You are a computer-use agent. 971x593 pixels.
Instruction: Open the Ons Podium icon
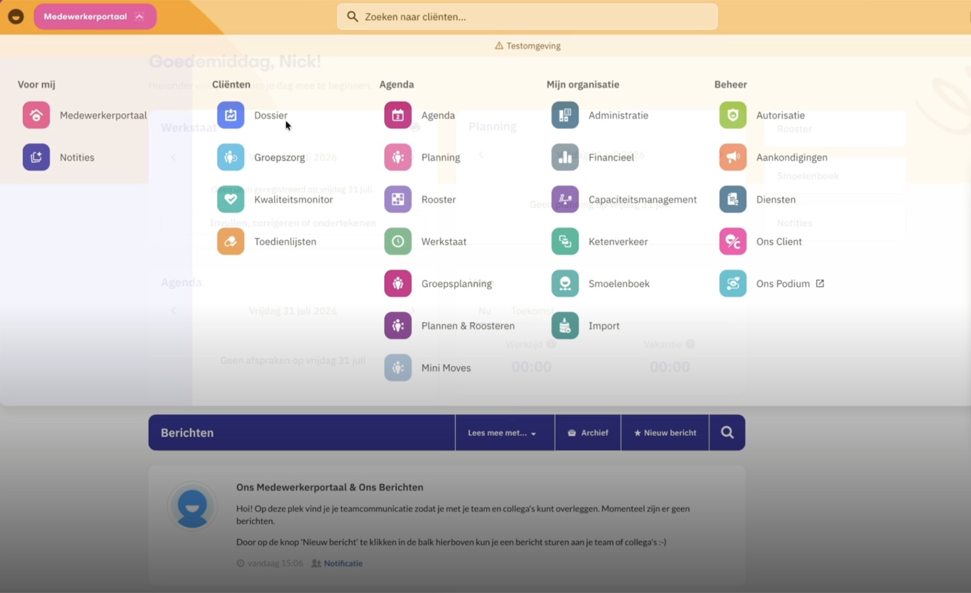click(733, 284)
